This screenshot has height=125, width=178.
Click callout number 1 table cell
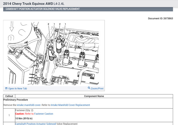click(x=9, y=115)
